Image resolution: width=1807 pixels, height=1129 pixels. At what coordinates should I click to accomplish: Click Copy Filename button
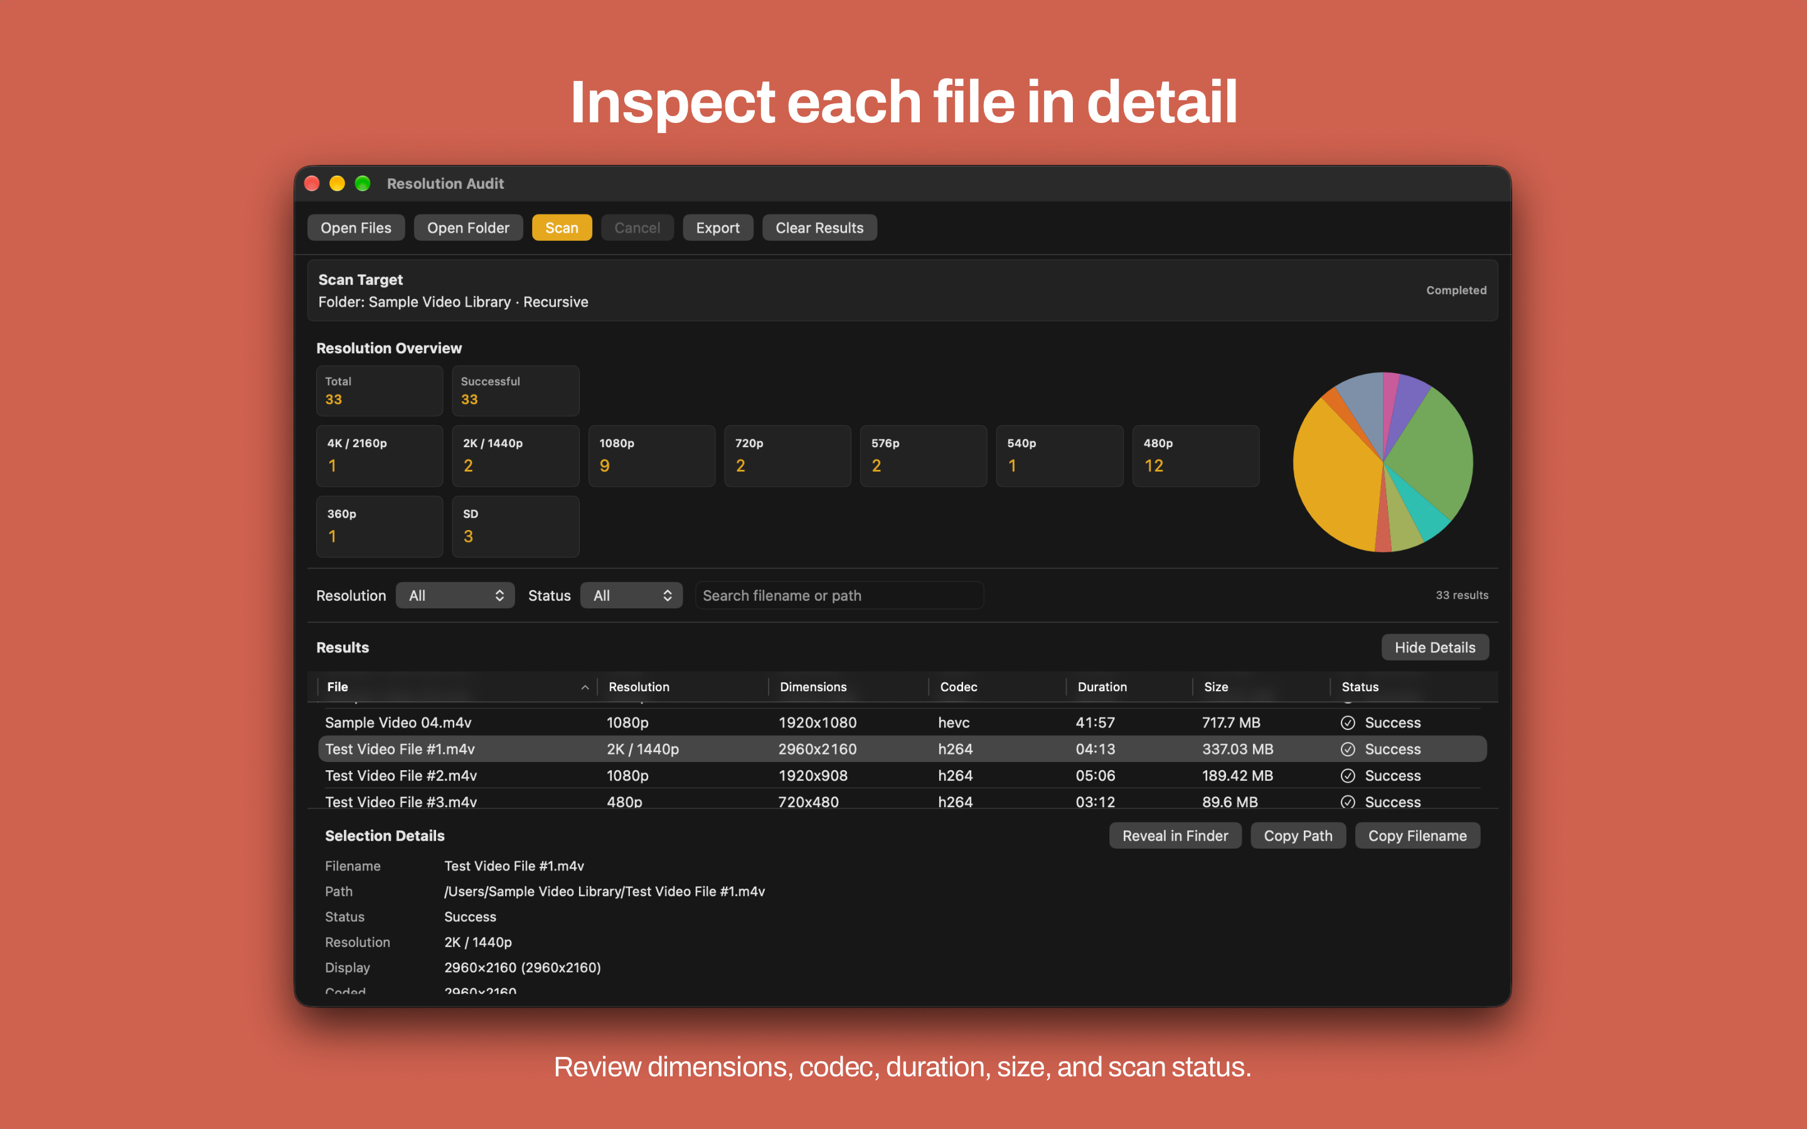1417,835
